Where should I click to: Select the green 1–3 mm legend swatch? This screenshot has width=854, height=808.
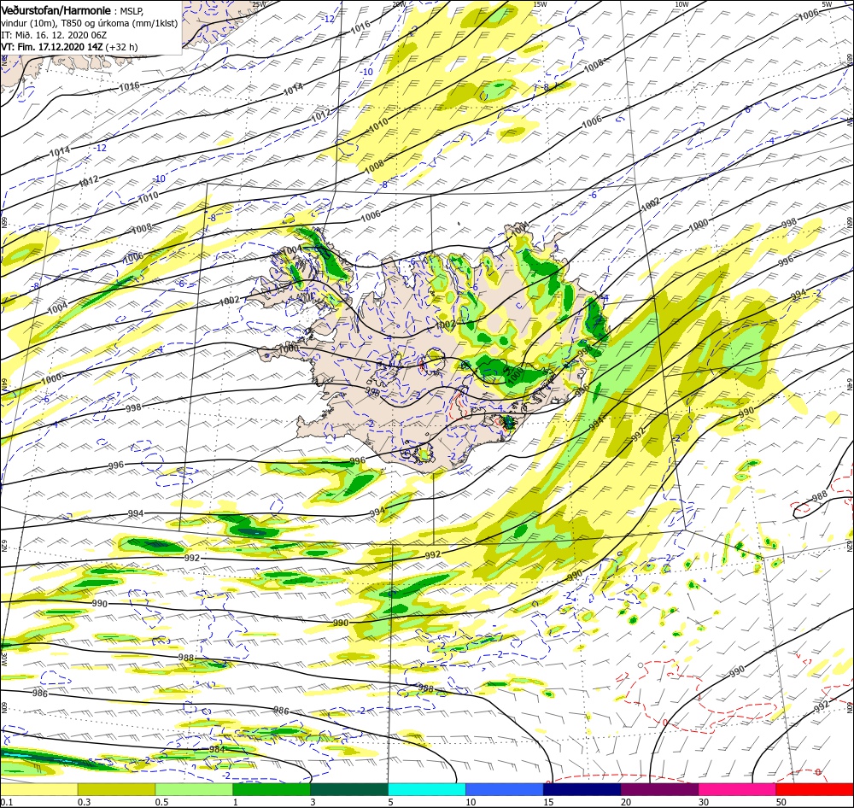tap(272, 789)
